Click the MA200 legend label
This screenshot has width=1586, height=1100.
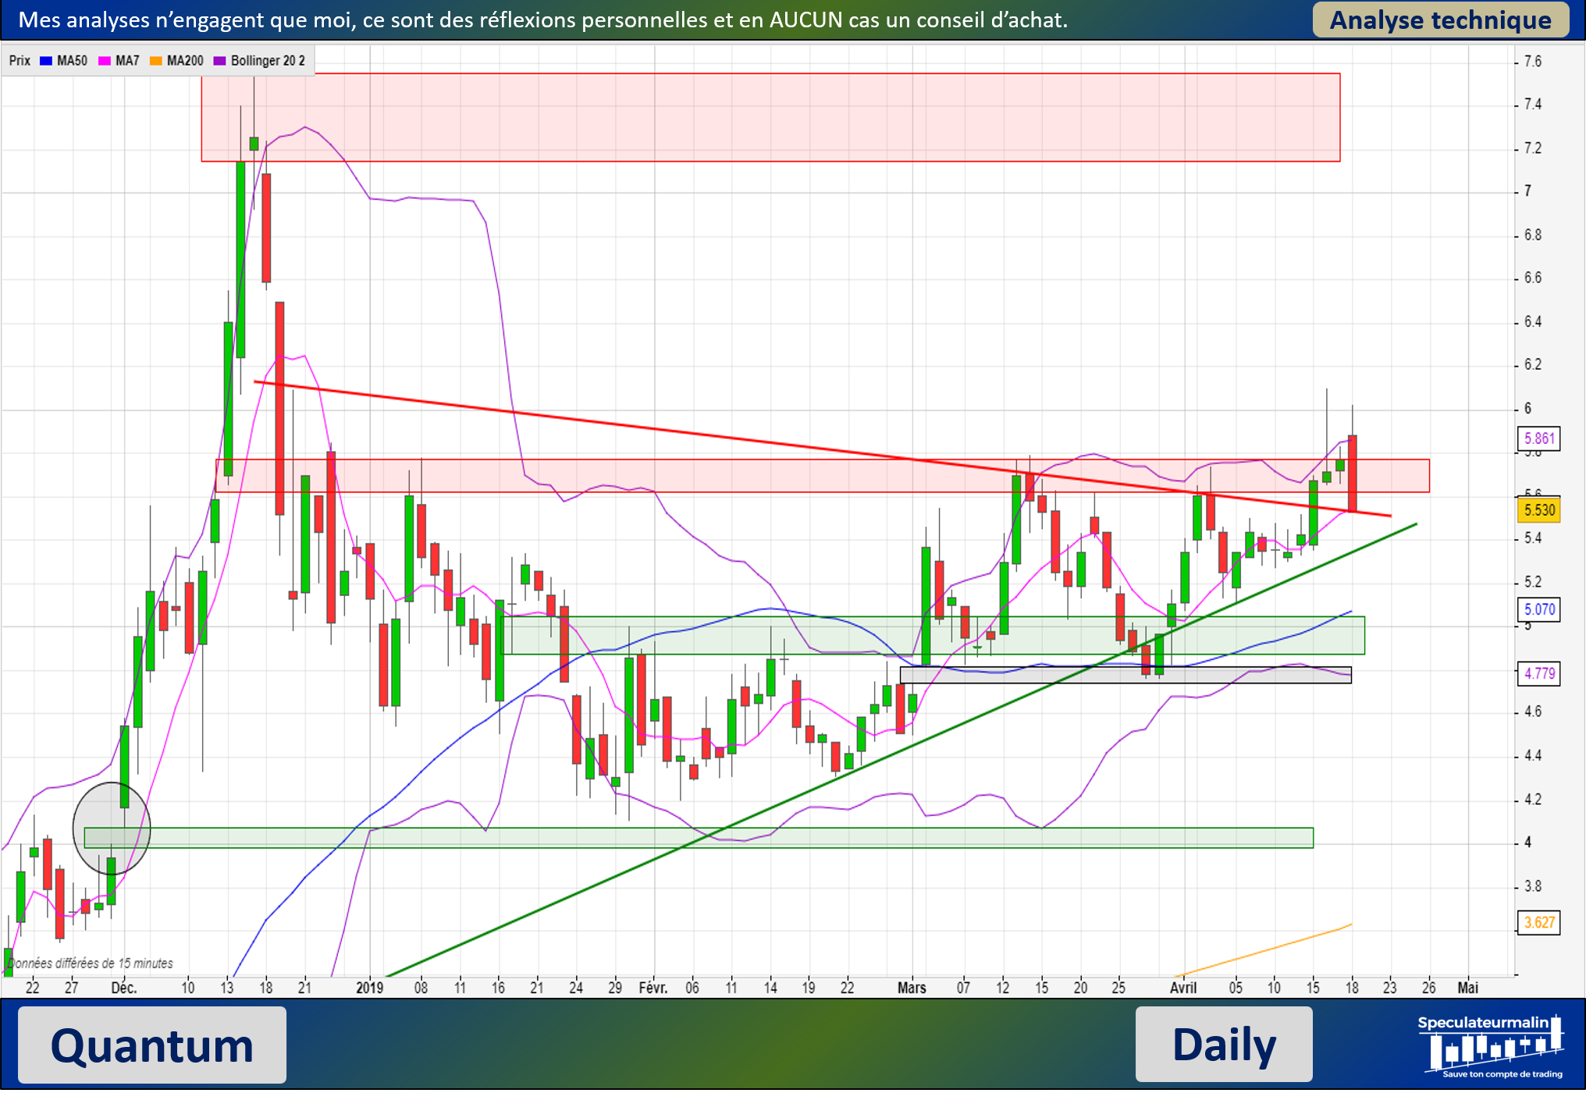pos(185,61)
